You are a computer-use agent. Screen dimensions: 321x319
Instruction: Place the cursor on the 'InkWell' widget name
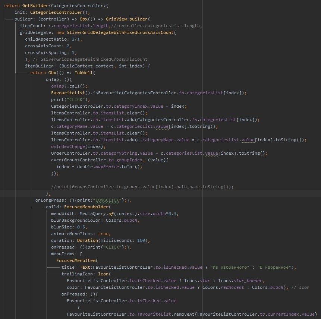(x=84, y=73)
